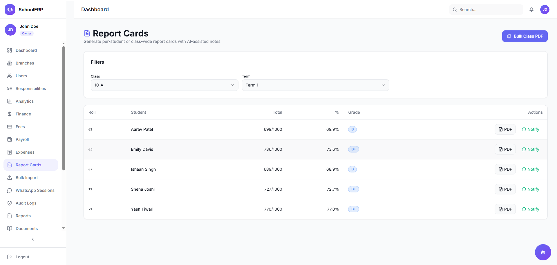Click the Student column header
The height and width of the screenshot is (265, 557).
pyautogui.click(x=138, y=112)
